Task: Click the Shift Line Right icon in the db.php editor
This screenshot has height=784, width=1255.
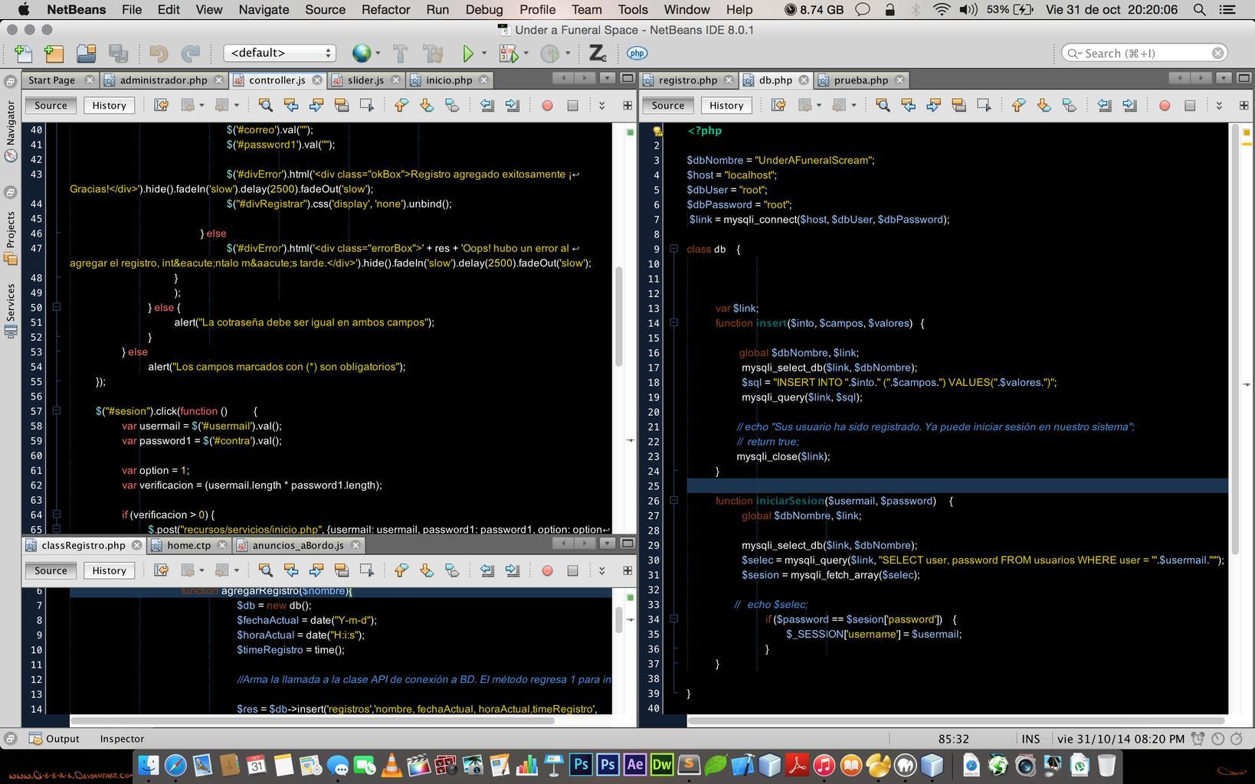Action: point(1129,106)
